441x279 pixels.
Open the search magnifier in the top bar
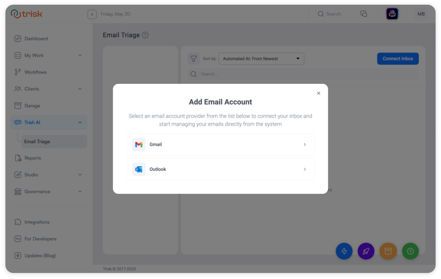[320, 14]
